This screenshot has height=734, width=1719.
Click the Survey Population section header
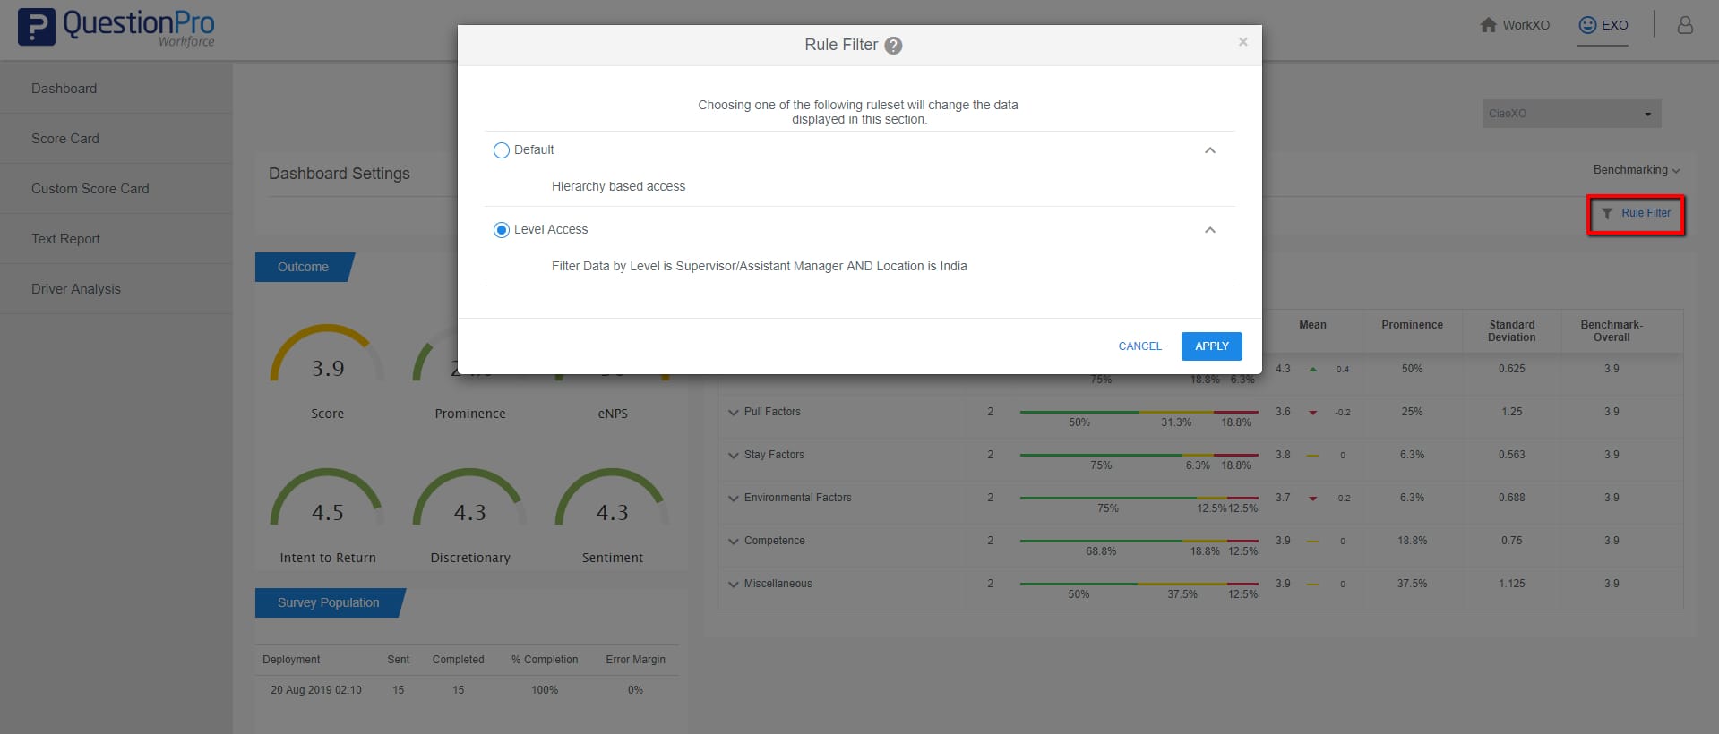pos(328,602)
